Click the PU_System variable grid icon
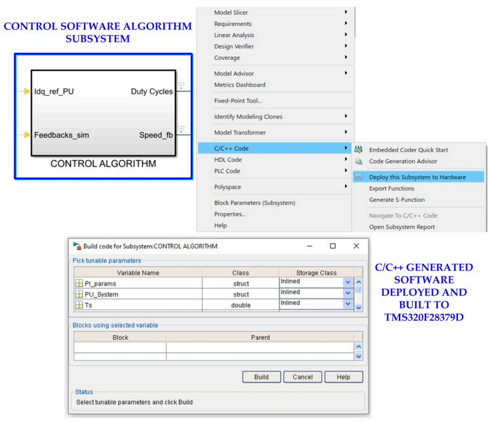The width and height of the screenshot is (491, 422). pyautogui.click(x=79, y=294)
